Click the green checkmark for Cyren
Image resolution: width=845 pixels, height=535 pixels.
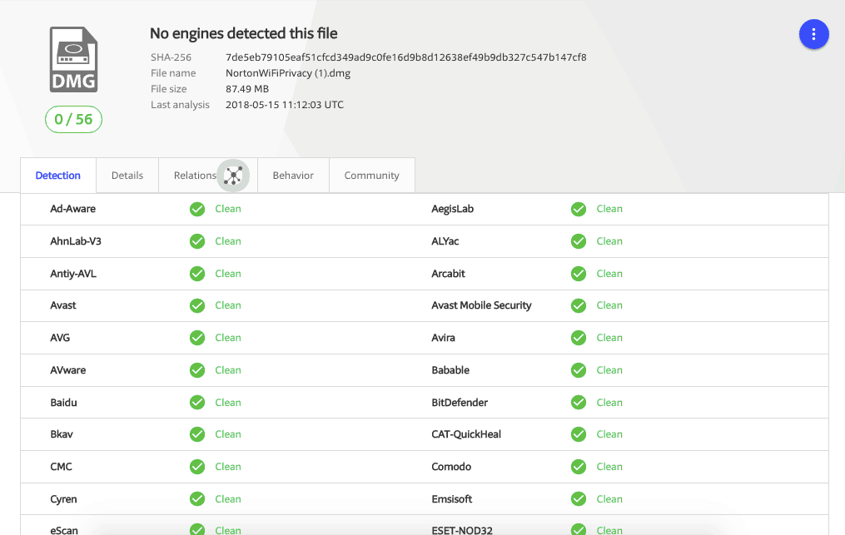point(197,499)
